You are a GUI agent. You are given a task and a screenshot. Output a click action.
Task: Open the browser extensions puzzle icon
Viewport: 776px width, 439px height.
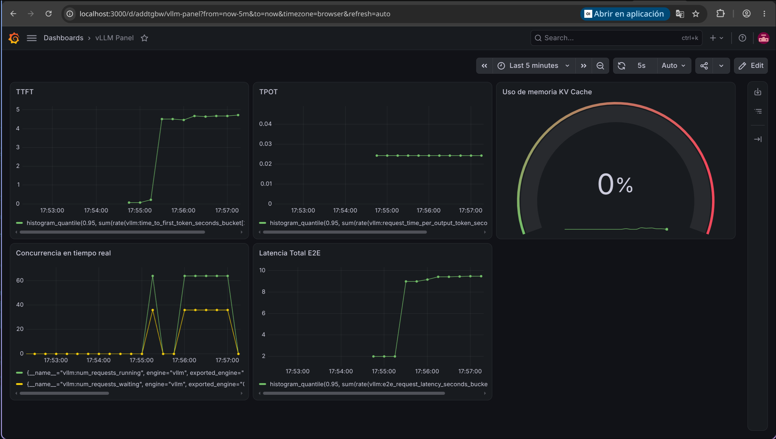(x=720, y=14)
